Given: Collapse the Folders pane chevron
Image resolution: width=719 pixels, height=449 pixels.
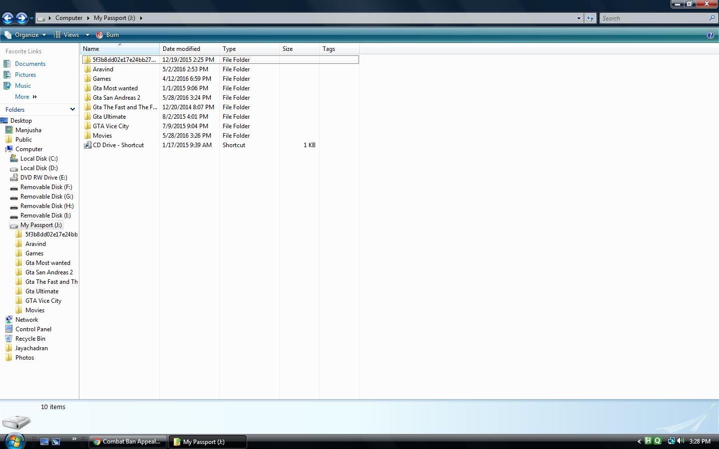Looking at the screenshot, I should 72,109.
